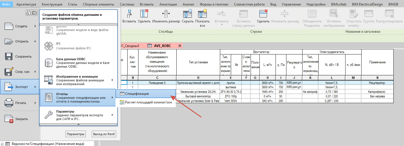Click column header letter H
This screenshot has width=404, height=146.
point(268,78)
